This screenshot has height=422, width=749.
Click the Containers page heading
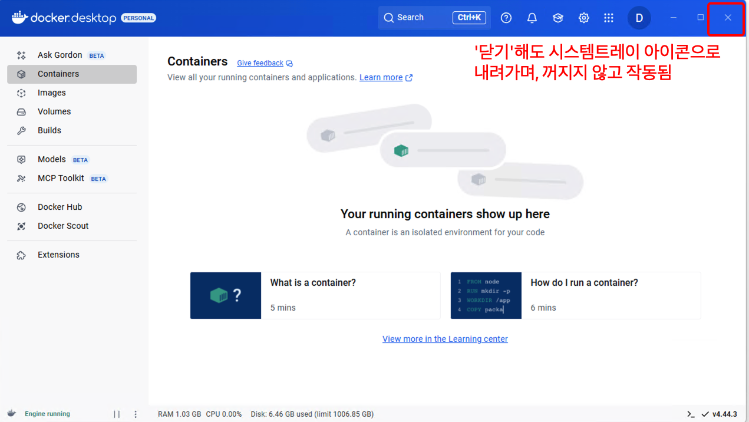tap(197, 61)
